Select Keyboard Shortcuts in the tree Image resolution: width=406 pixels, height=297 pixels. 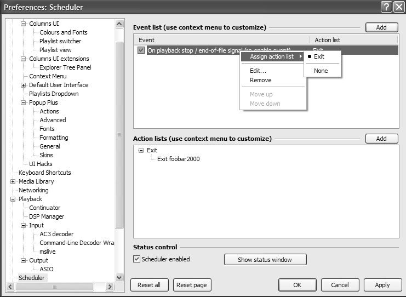(45, 173)
